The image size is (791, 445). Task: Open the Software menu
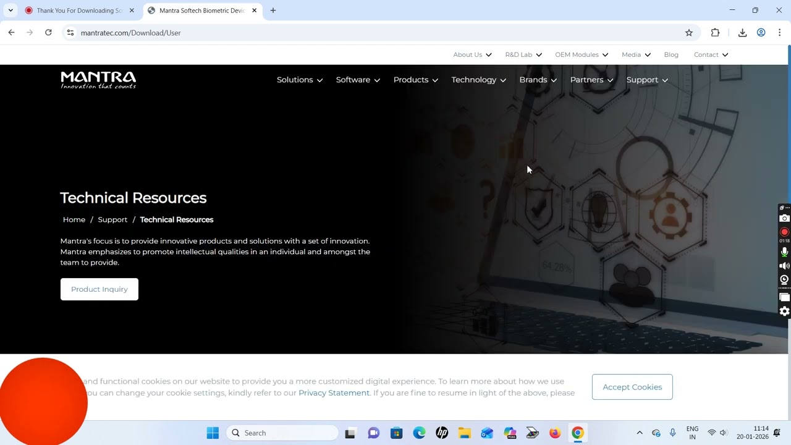pos(358,80)
